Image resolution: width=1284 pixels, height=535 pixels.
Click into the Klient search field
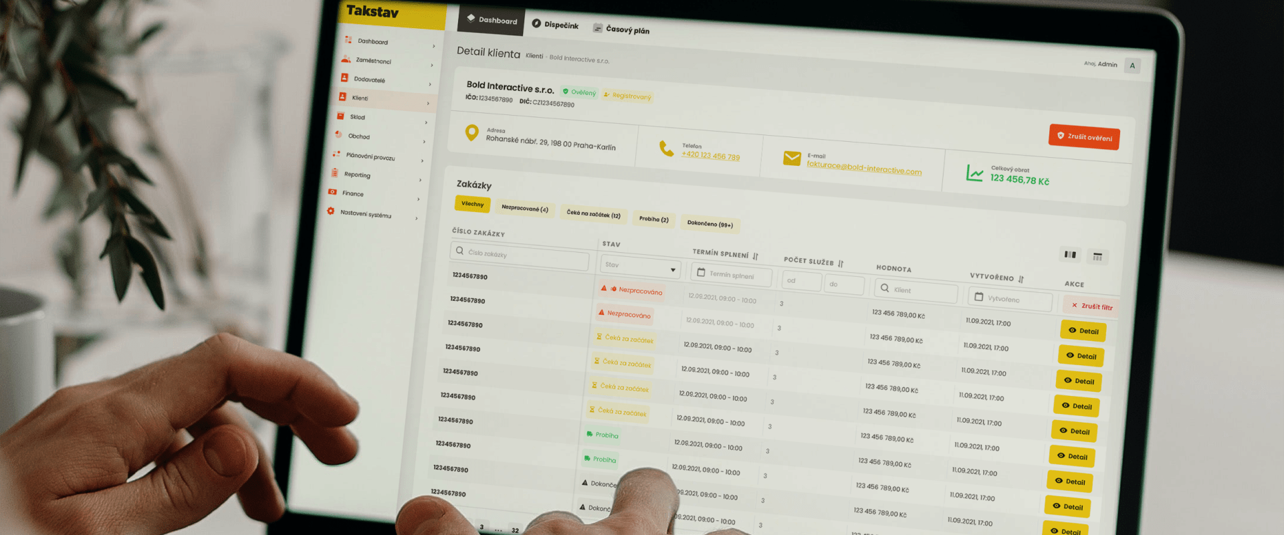tap(916, 290)
